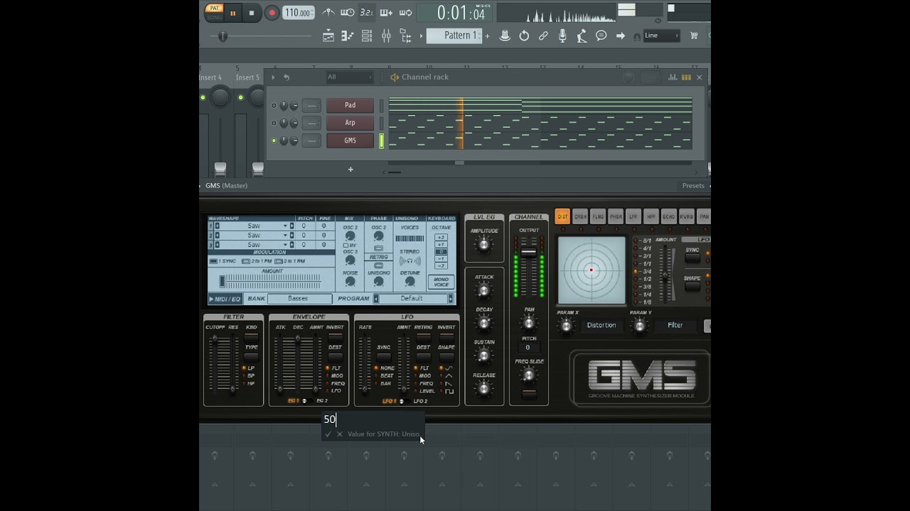The height and width of the screenshot is (511, 910).
Task: Stop playback with the stop button
Action: pos(251,13)
